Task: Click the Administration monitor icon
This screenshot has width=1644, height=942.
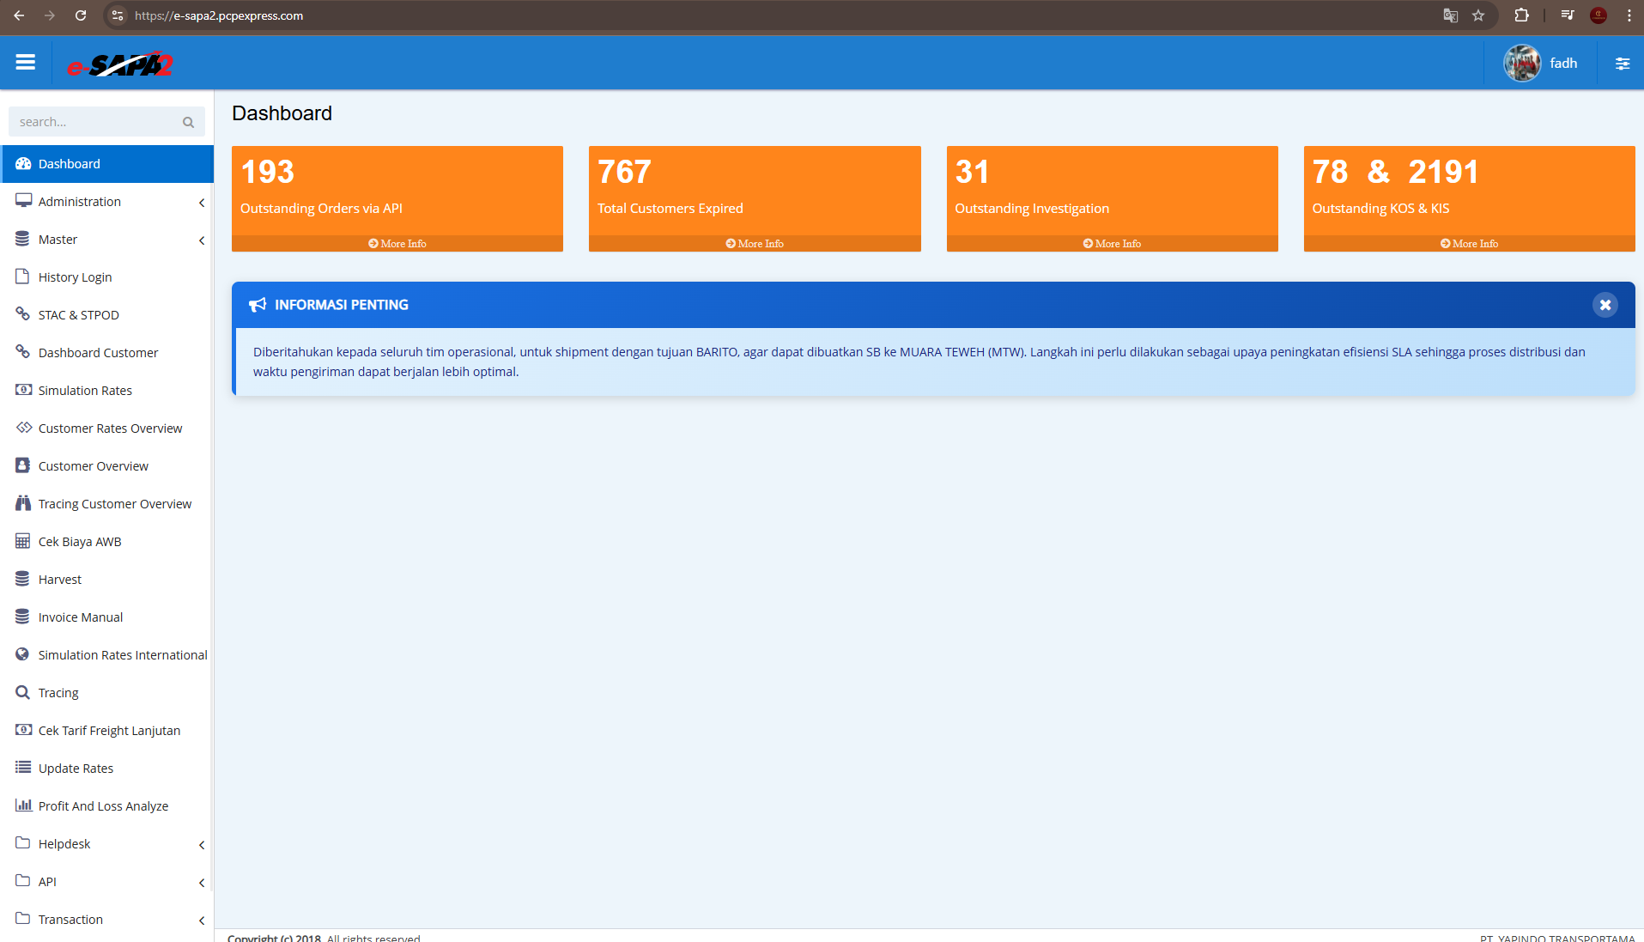Action: [23, 201]
